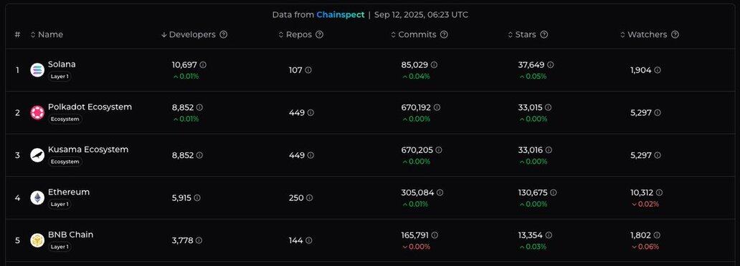Select the BNB Chain row name
The height and width of the screenshot is (266, 740).
coord(71,235)
